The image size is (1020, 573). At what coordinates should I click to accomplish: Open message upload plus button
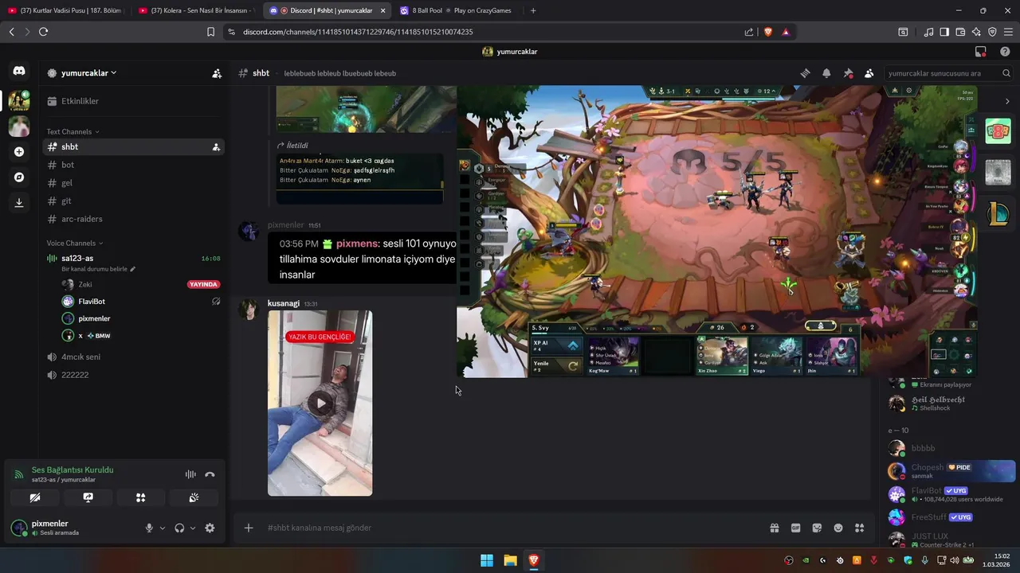click(x=249, y=528)
